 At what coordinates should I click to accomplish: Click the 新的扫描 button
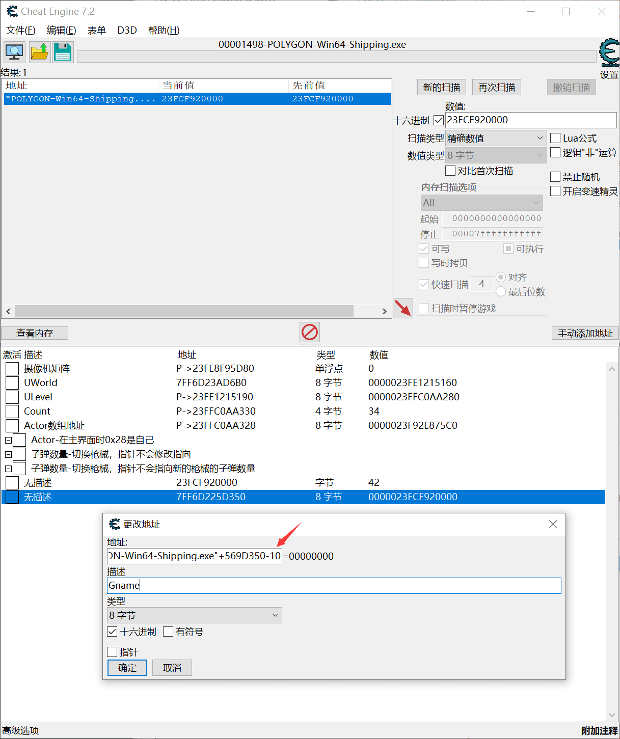coord(441,87)
